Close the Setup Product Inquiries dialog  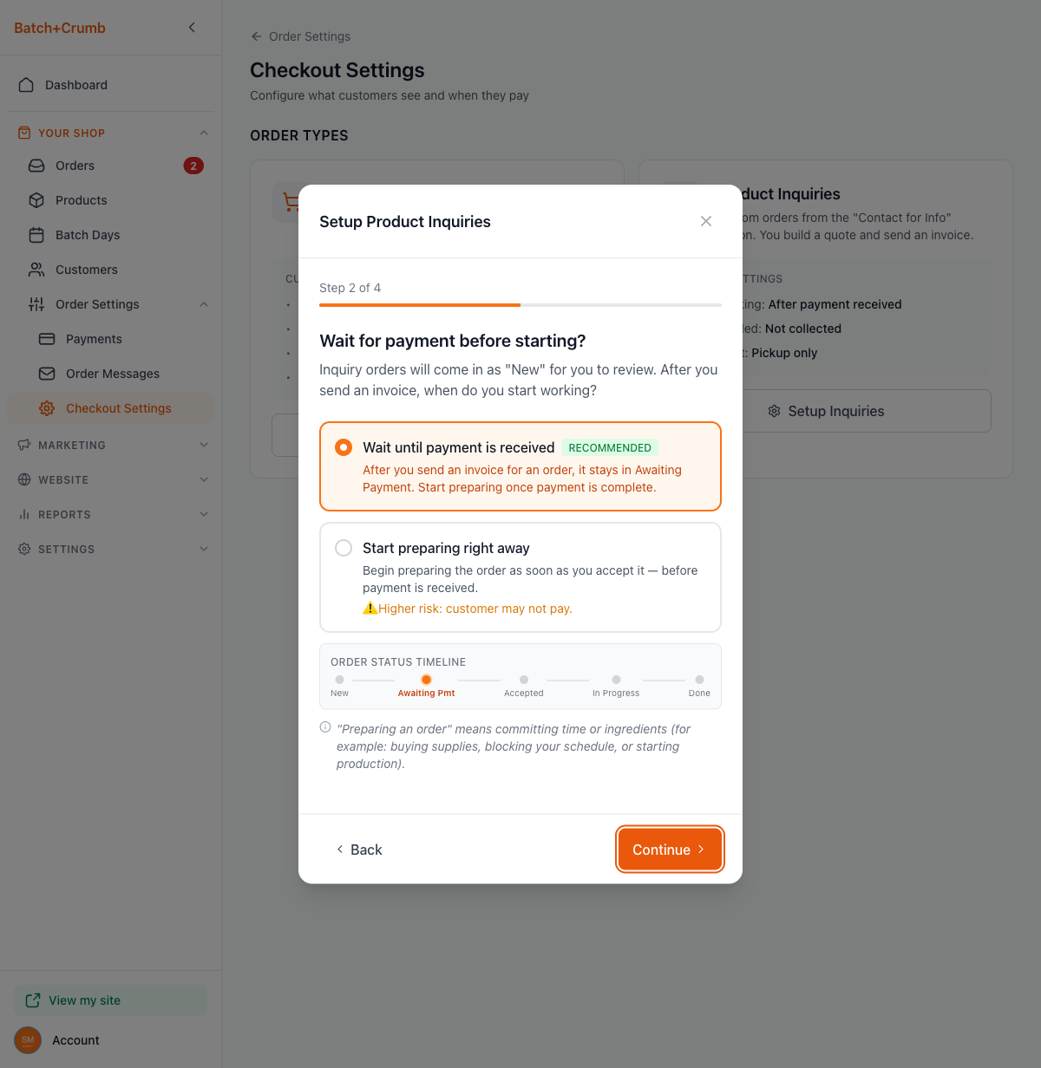[x=706, y=221]
